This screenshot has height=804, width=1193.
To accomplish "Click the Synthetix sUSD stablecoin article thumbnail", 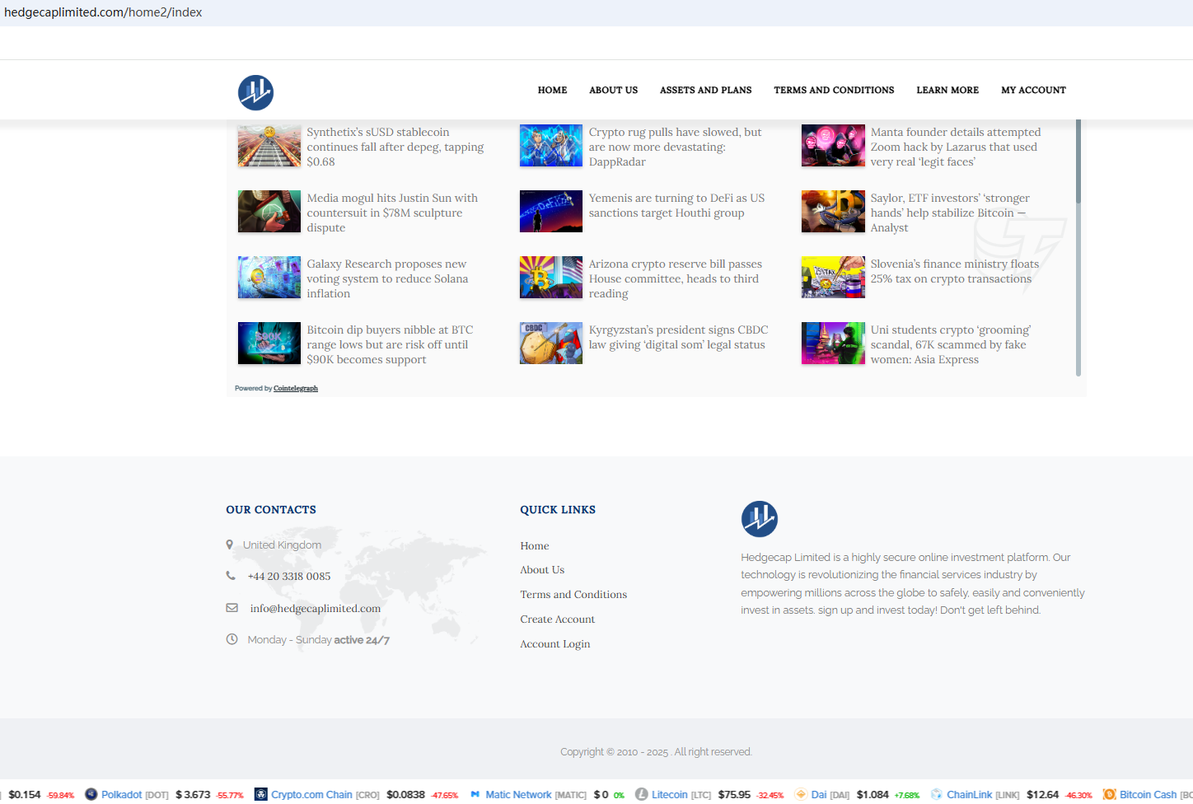I will click(x=269, y=146).
